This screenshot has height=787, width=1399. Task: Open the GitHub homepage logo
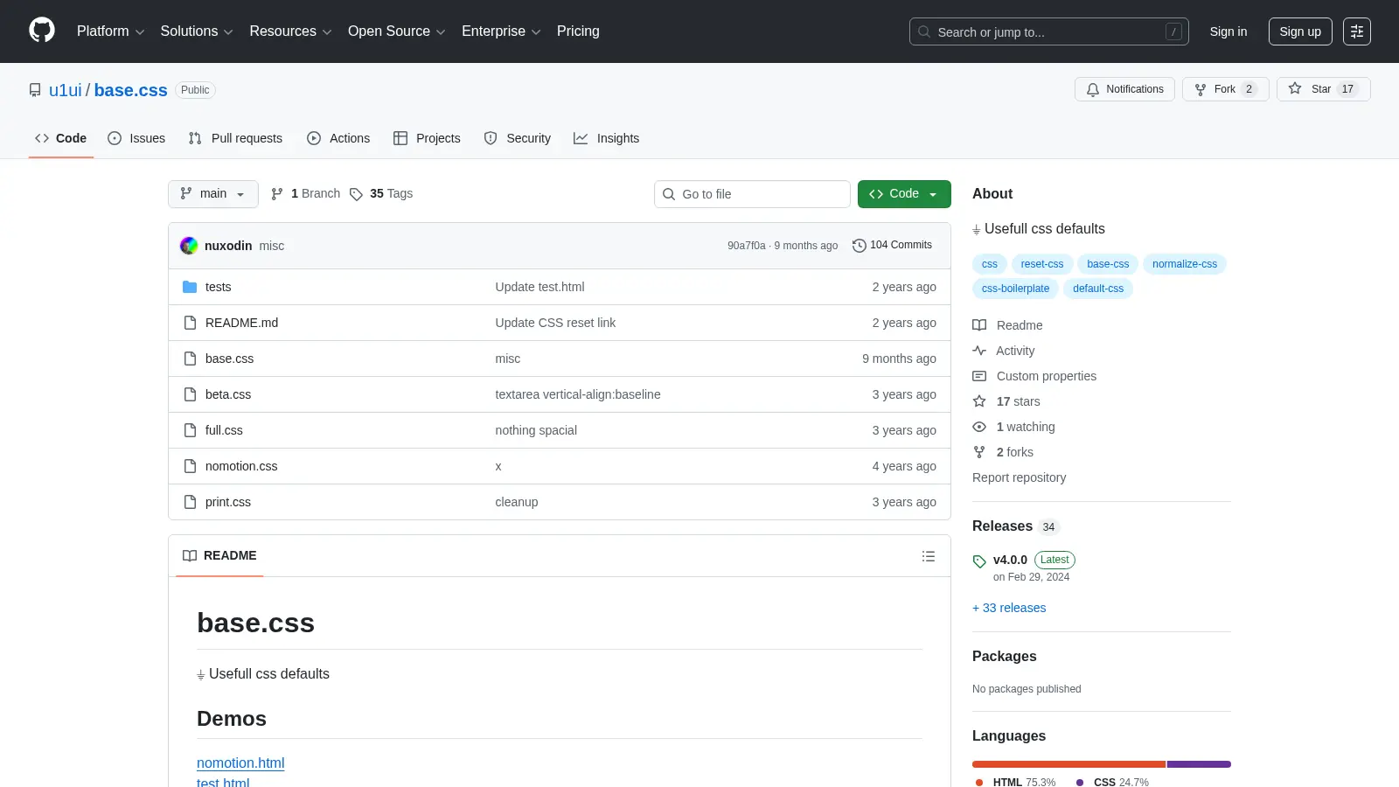click(x=42, y=31)
